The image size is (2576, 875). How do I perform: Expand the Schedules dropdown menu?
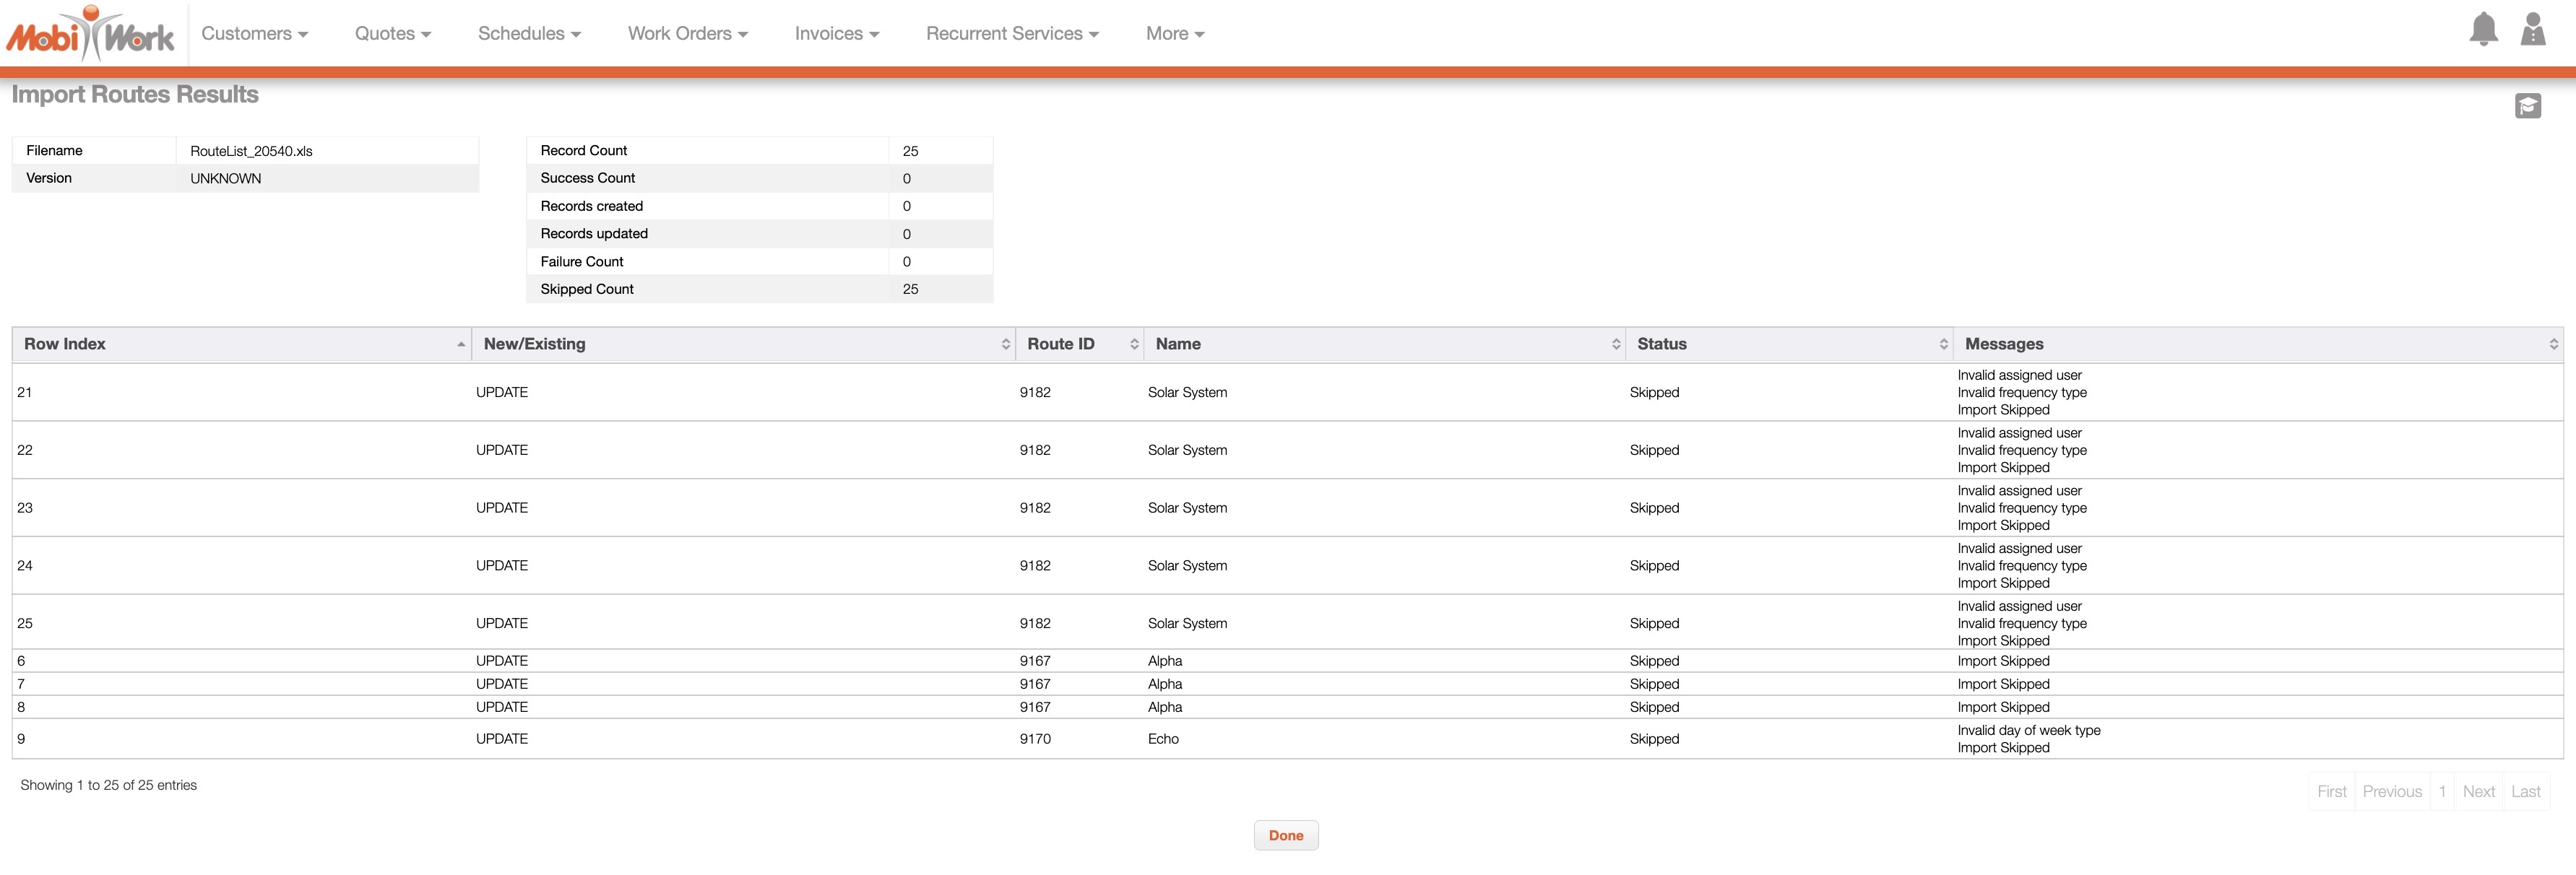coord(529,34)
